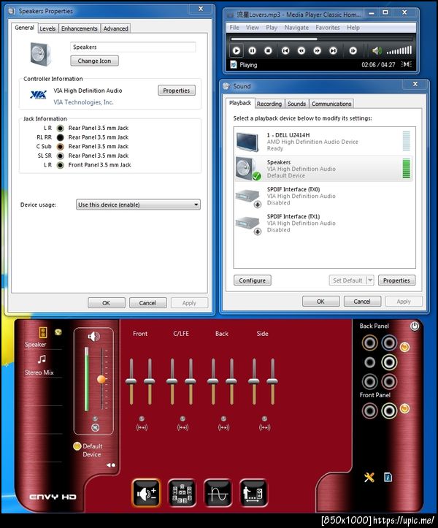Stop playback in Media Player Classic
438x528 pixels.
268,50
